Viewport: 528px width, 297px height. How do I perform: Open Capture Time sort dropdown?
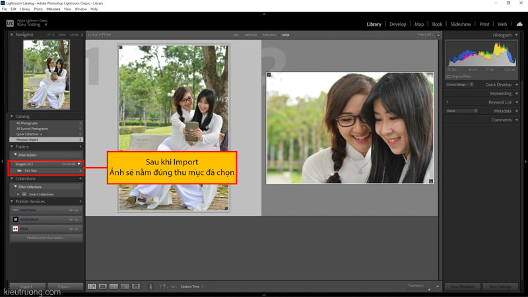(191, 286)
